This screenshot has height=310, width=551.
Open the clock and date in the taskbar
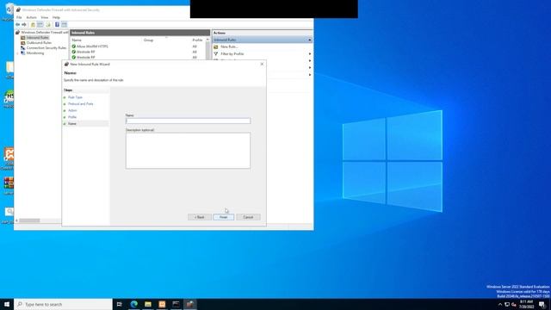[x=526, y=304]
